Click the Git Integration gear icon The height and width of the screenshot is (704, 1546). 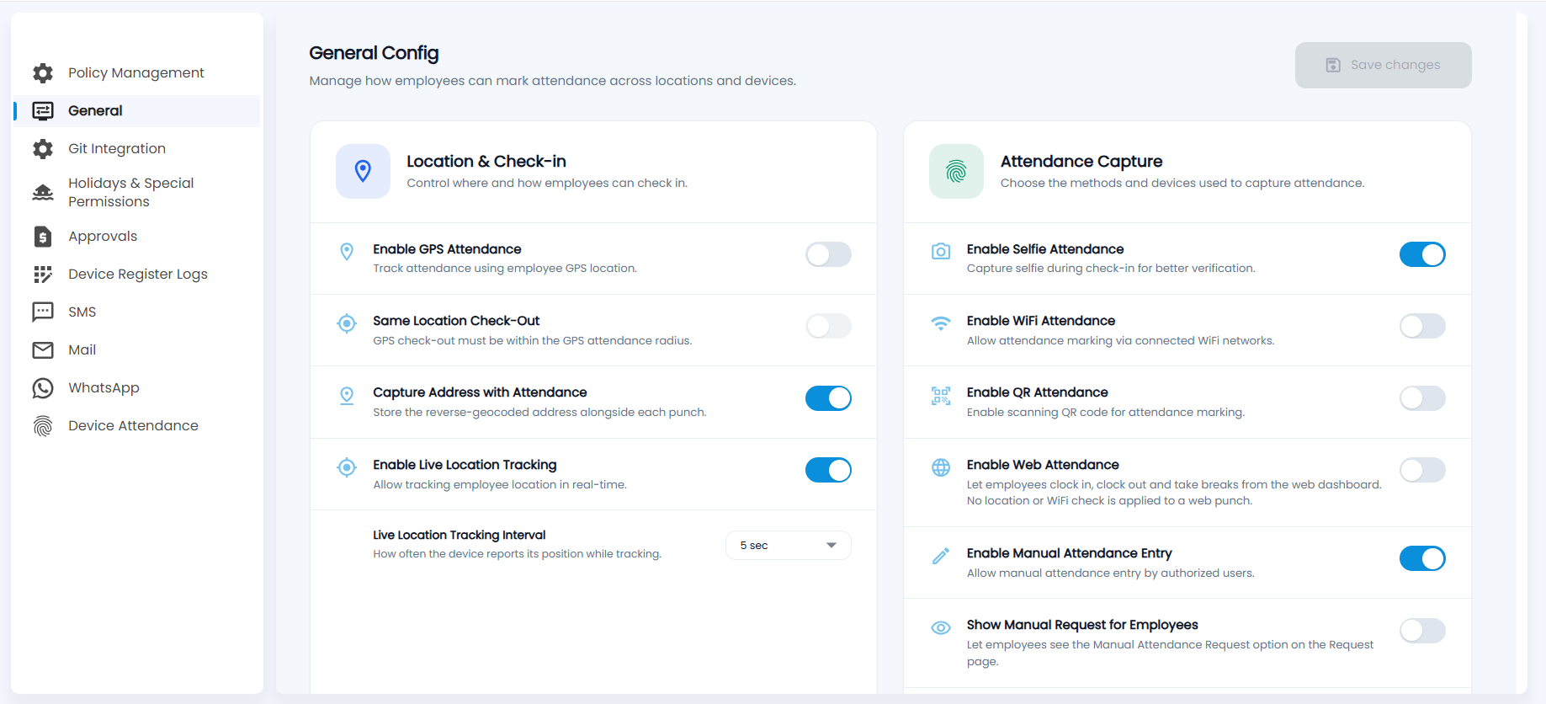(43, 149)
